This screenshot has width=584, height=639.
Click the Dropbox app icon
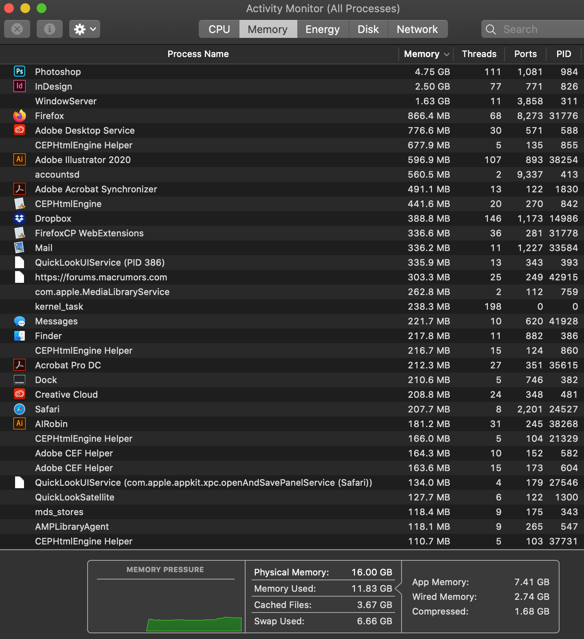point(20,218)
